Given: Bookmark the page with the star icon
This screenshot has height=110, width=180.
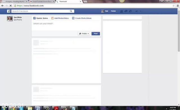Looking at the screenshot, I should (x=174, y=6).
